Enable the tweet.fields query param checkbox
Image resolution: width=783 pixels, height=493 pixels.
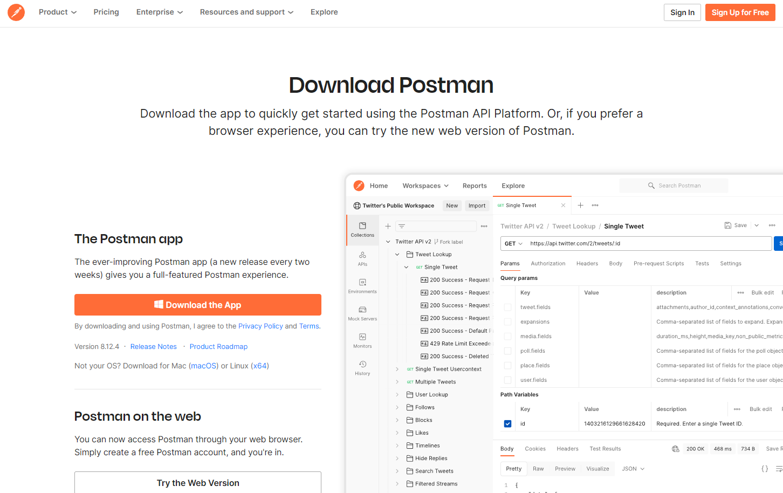[x=507, y=307]
